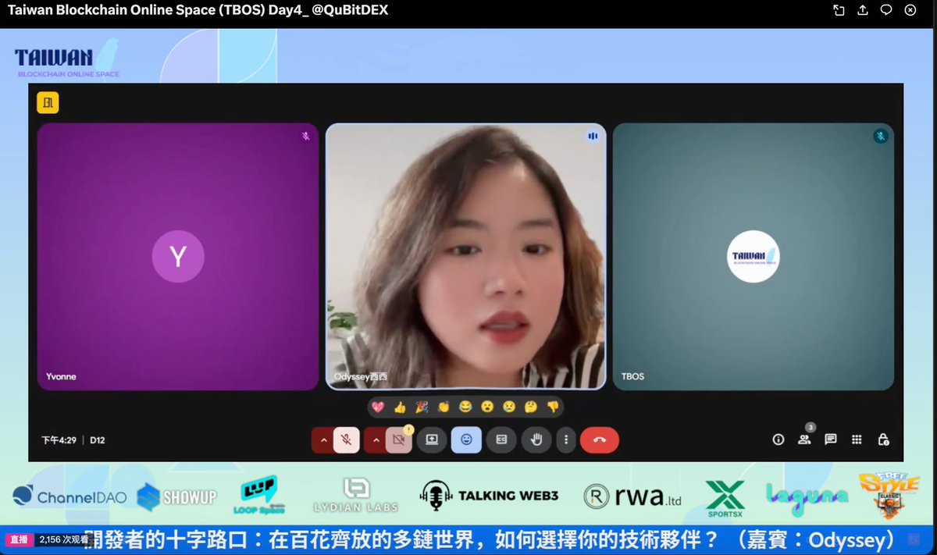Click the rwa.ltd sponsor logo

click(x=632, y=496)
